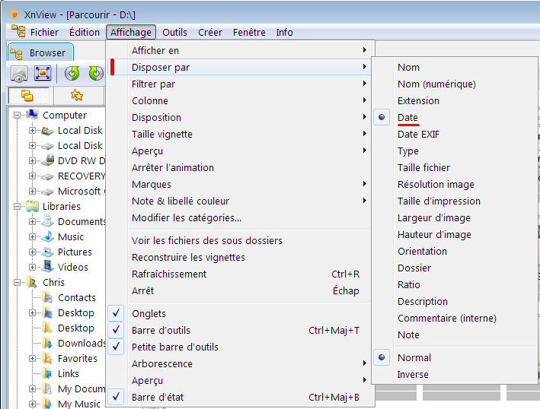Click the My Music folder icon
The height and width of the screenshot is (409, 540).
(47, 404)
